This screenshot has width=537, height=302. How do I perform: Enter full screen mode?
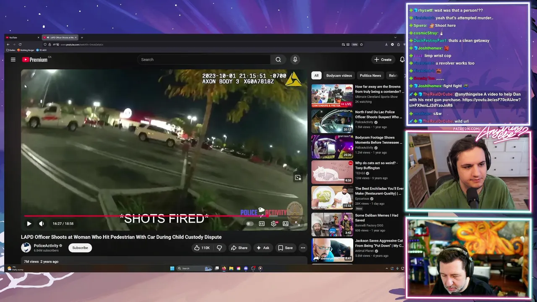click(297, 224)
